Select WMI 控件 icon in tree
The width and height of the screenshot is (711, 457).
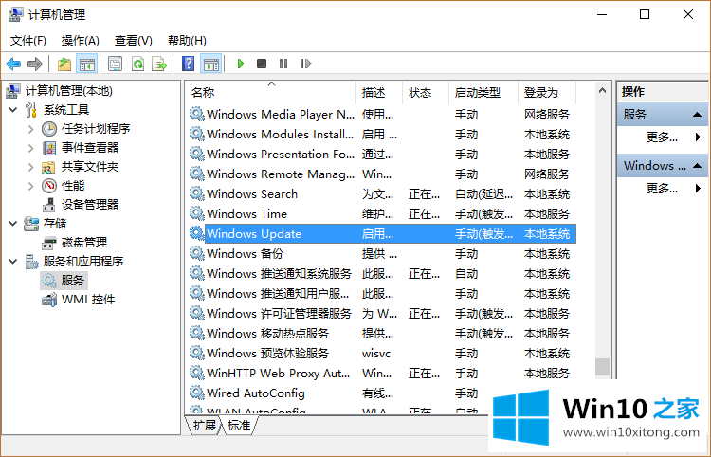point(49,300)
